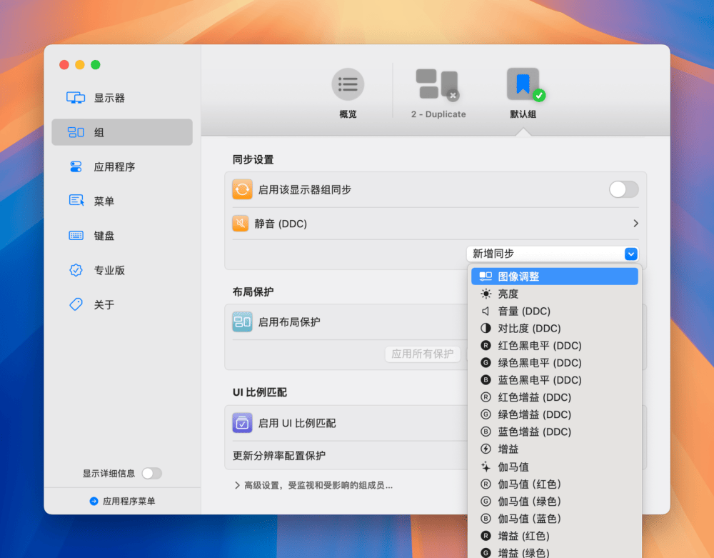Select 对比度 (DDC) menu option
Image resolution: width=714 pixels, height=558 pixels.
(529, 329)
